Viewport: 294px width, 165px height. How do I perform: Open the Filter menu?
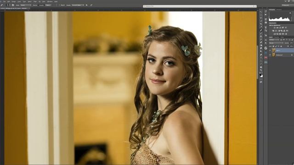[x=35, y=1]
